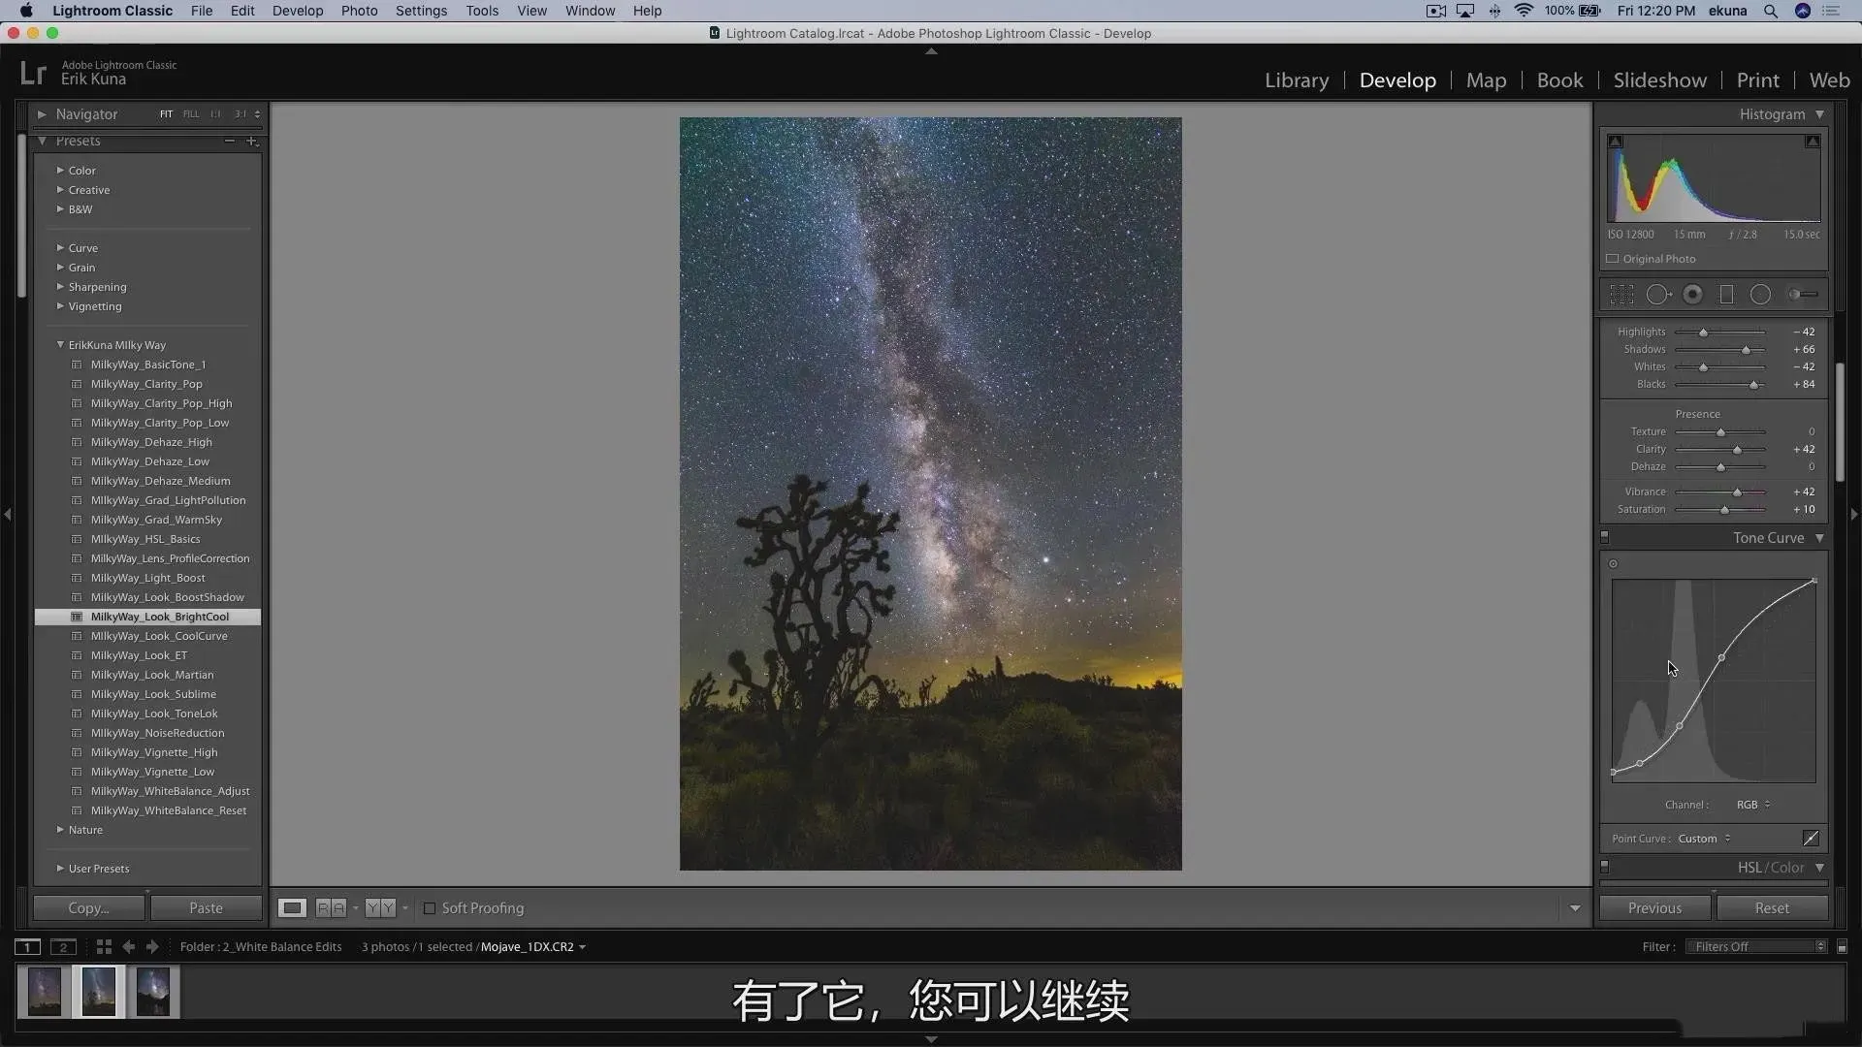Viewport: 1862px width, 1047px height.
Task: Select the Red Eye Correction tool
Action: tap(1693, 295)
